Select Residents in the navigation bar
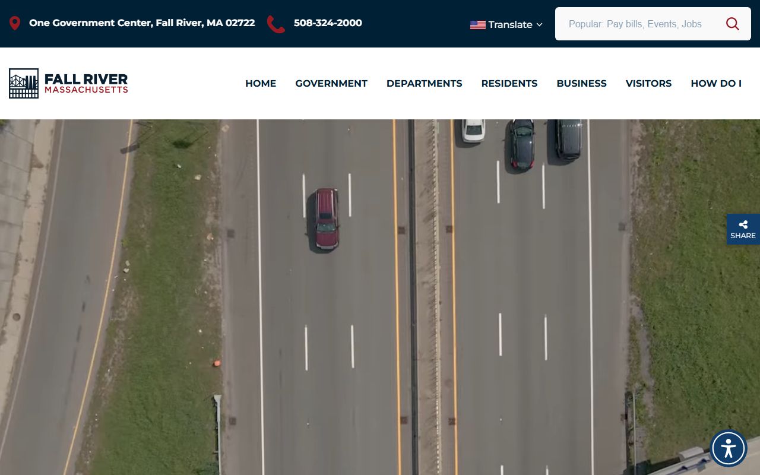 [x=509, y=84]
